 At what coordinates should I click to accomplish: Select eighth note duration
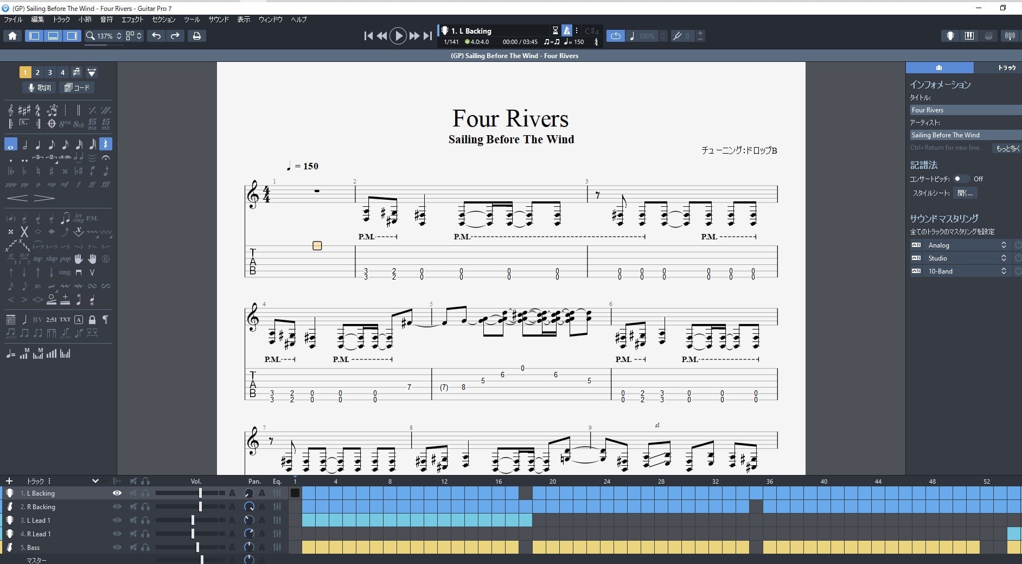click(52, 144)
